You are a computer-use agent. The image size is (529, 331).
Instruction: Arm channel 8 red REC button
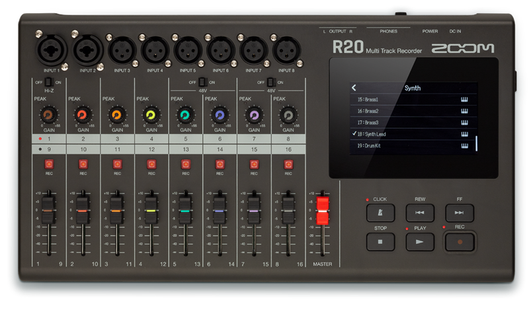[x=288, y=165]
